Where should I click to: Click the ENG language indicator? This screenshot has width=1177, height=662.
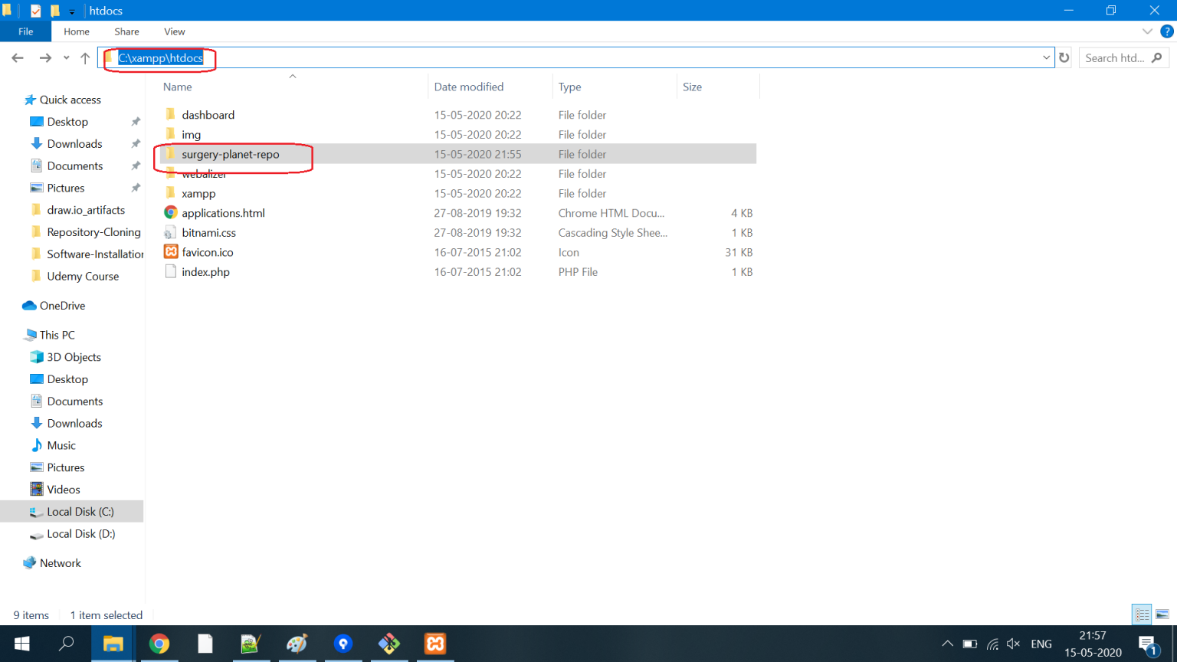1041,644
